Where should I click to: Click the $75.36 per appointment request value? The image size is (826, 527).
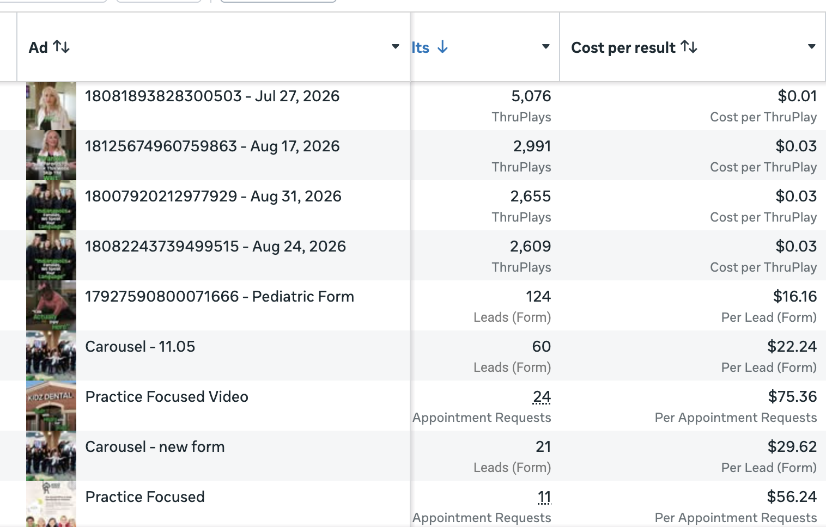(792, 397)
